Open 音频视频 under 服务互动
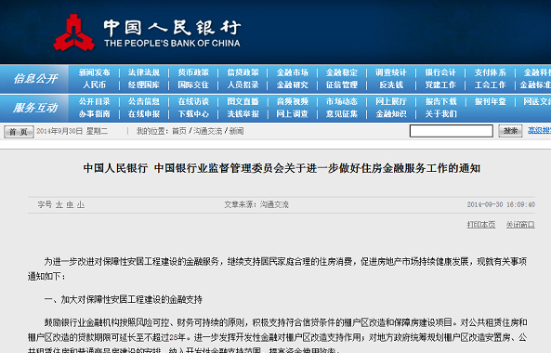 (293, 101)
